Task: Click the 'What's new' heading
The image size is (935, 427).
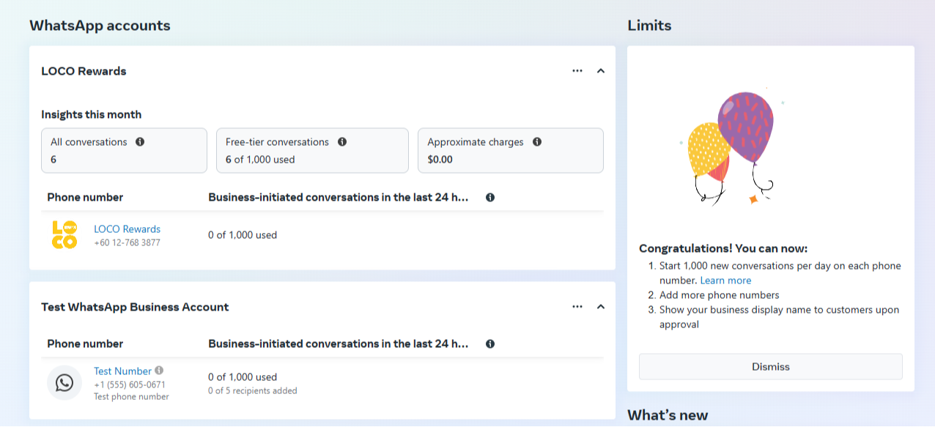Action: 668,415
